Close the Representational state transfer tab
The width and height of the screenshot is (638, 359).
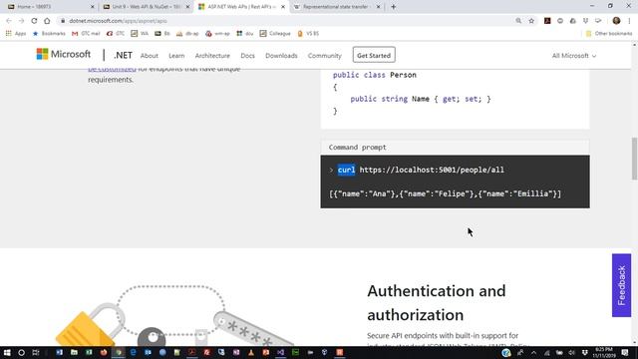click(378, 7)
